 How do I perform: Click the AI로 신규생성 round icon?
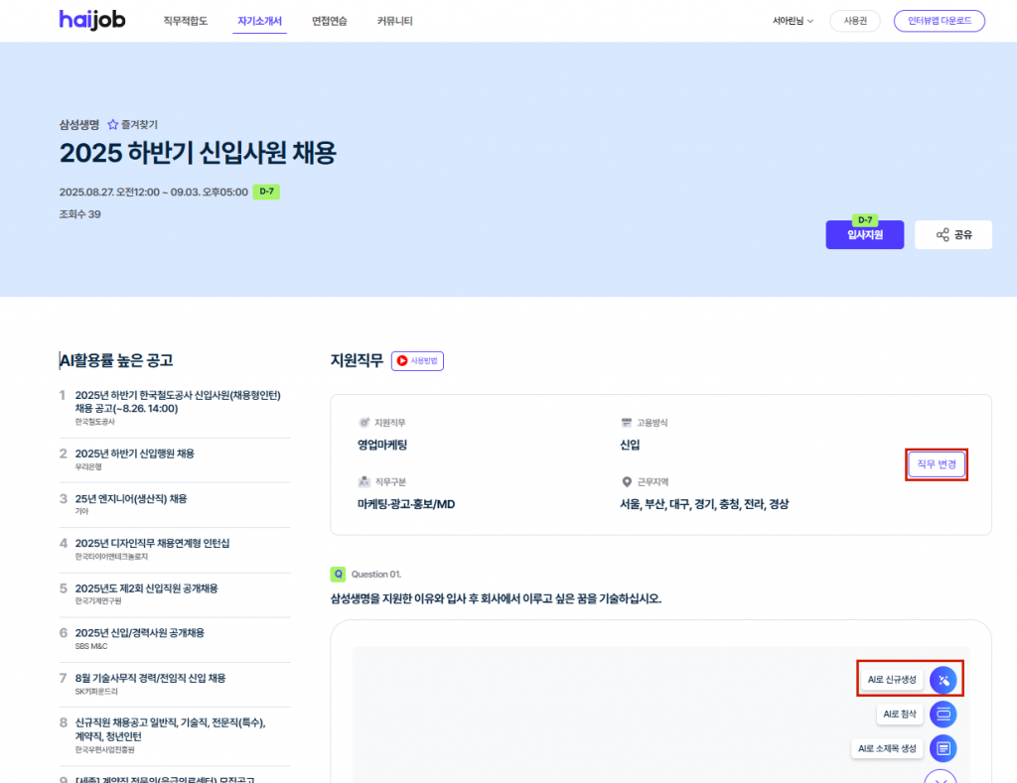click(x=944, y=680)
